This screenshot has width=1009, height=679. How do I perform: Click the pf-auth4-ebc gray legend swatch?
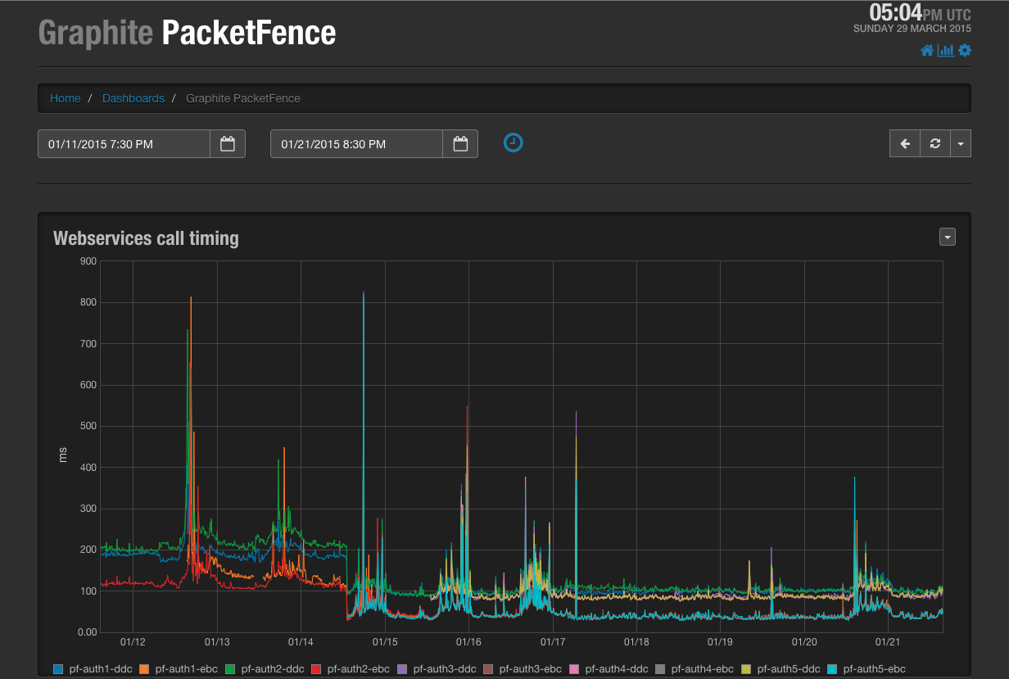(x=660, y=669)
